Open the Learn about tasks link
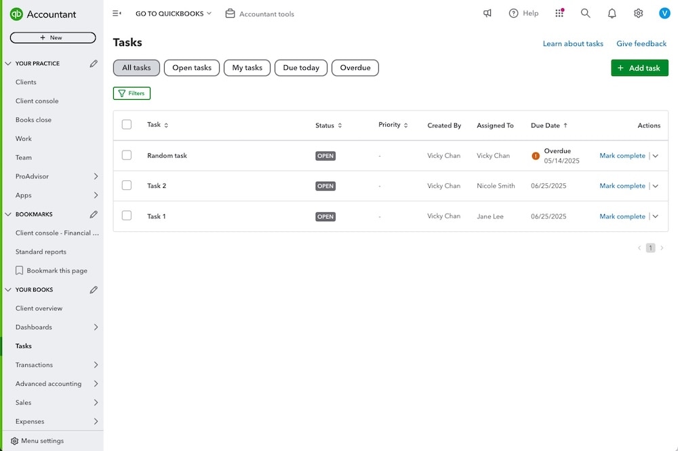The width and height of the screenshot is (678, 451). pyautogui.click(x=572, y=43)
